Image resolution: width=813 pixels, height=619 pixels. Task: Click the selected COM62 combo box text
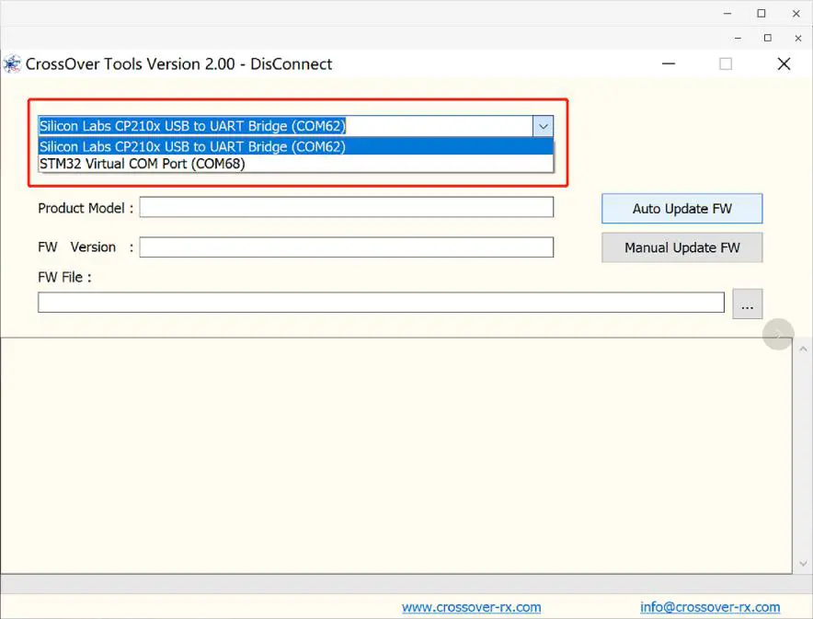coord(192,126)
